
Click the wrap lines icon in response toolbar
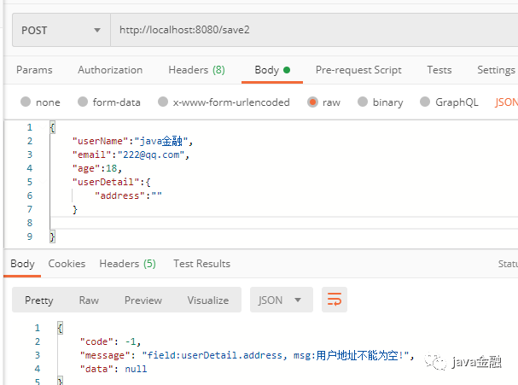point(335,300)
